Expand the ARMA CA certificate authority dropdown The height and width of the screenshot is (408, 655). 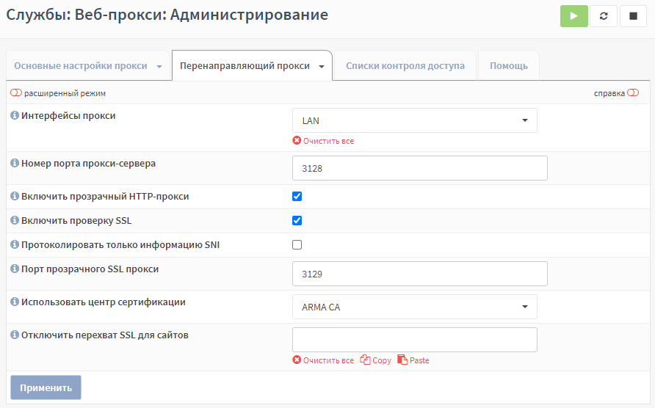click(415, 307)
